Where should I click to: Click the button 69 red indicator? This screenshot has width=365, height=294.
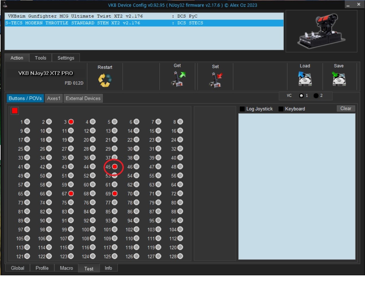pyautogui.click(x=115, y=194)
